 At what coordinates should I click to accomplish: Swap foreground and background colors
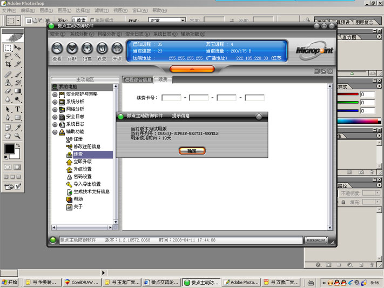coord(18,145)
